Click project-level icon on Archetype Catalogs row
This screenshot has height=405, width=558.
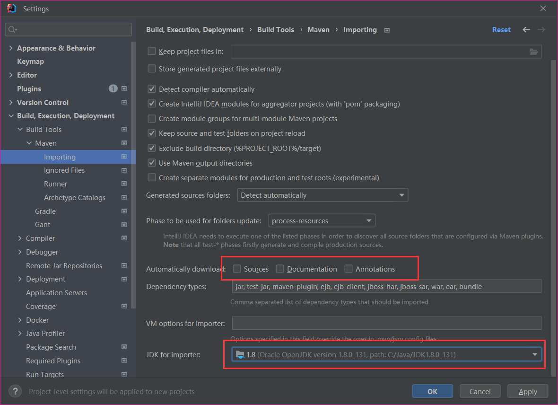click(x=124, y=197)
